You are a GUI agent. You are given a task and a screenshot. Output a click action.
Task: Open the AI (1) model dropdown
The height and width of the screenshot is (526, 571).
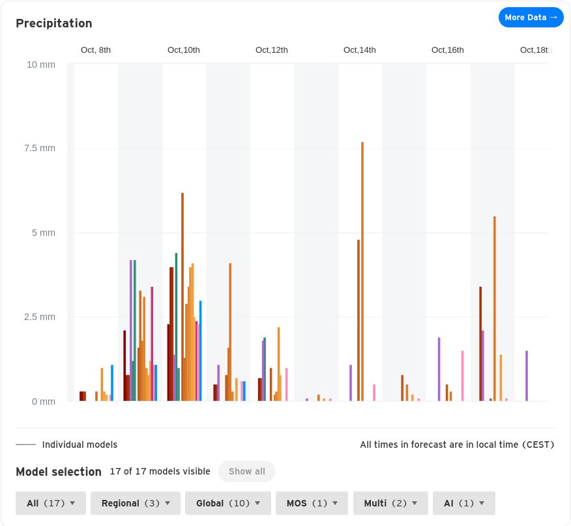(464, 503)
